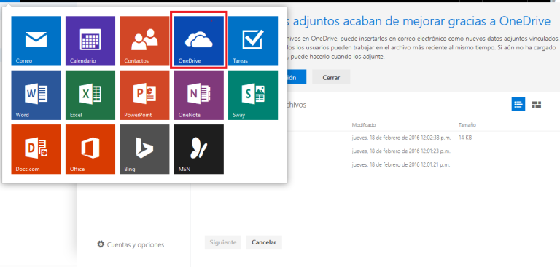Click the Cerrar button
560x267 pixels.
tap(331, 77)
